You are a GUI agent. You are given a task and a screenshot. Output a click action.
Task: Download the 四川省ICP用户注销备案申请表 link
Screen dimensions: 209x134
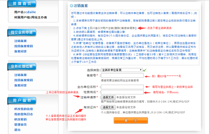click(x=112, y=28)
